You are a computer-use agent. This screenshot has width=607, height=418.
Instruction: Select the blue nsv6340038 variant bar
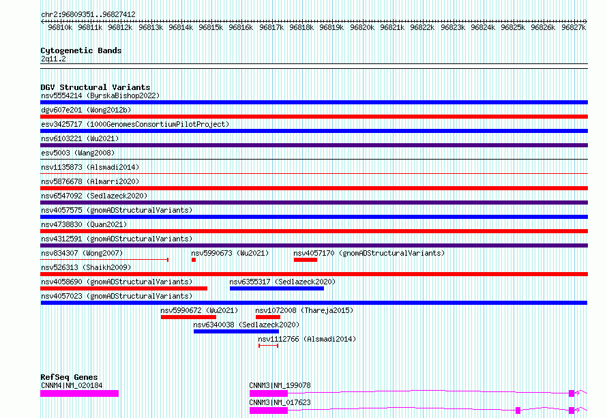(x=236, y=331)
